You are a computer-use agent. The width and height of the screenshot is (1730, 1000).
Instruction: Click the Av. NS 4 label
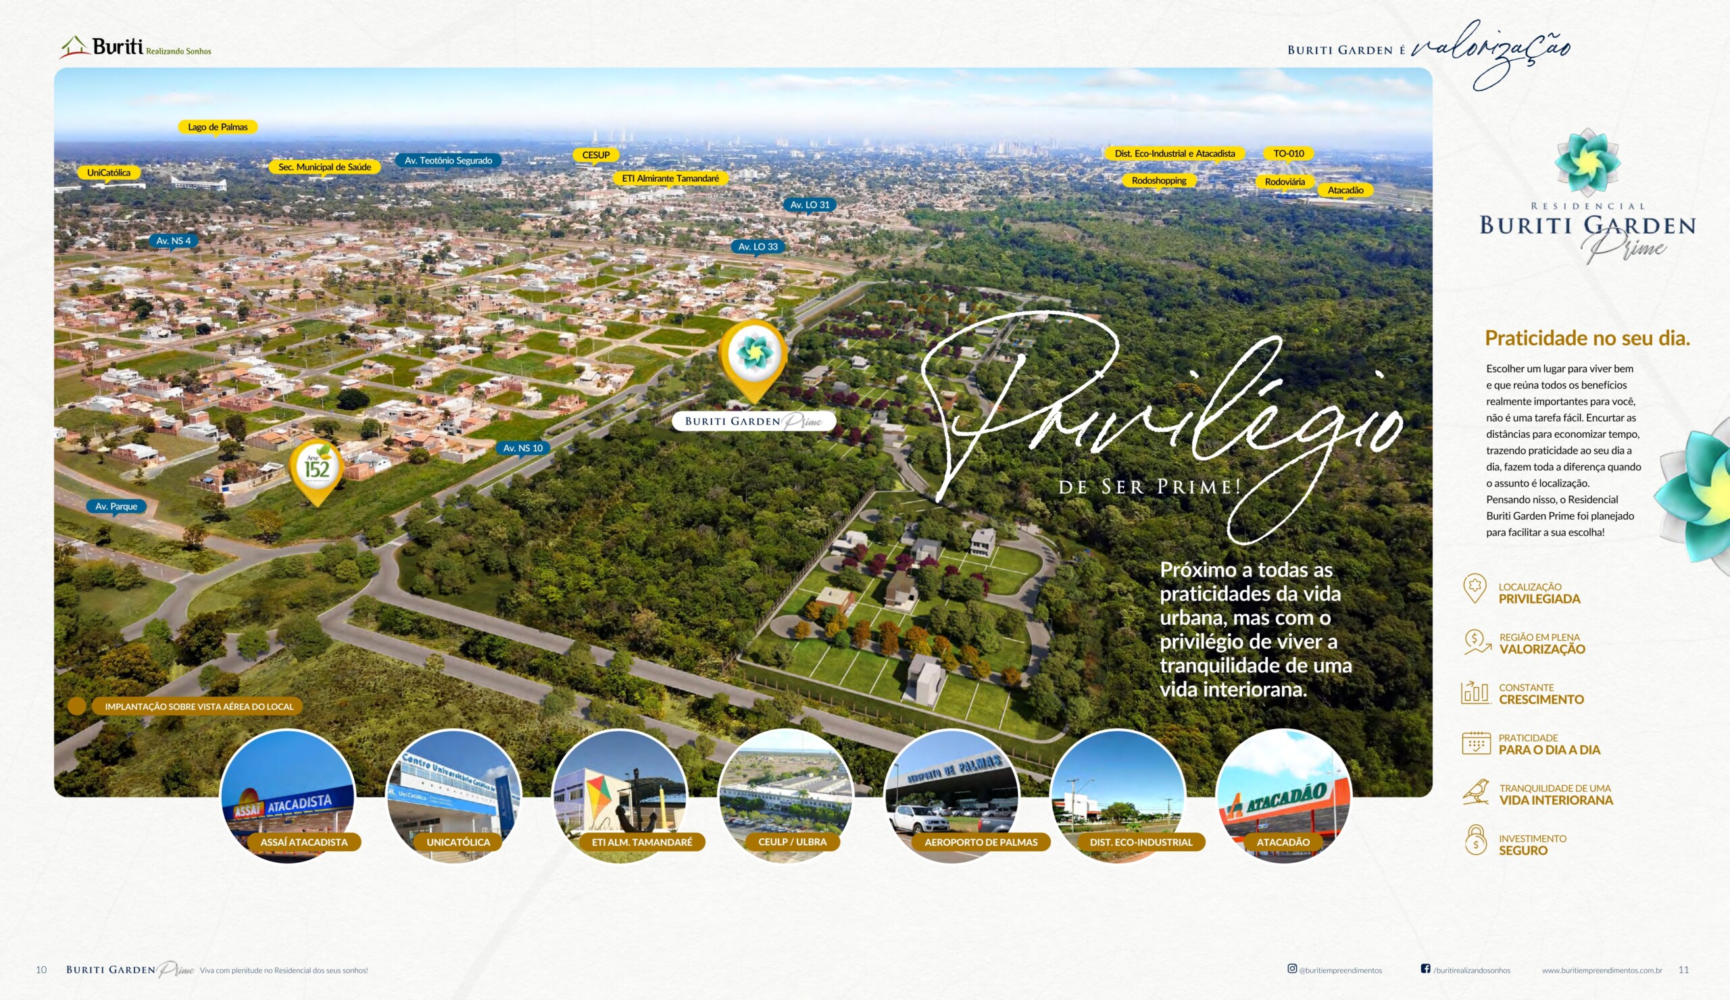174,241
